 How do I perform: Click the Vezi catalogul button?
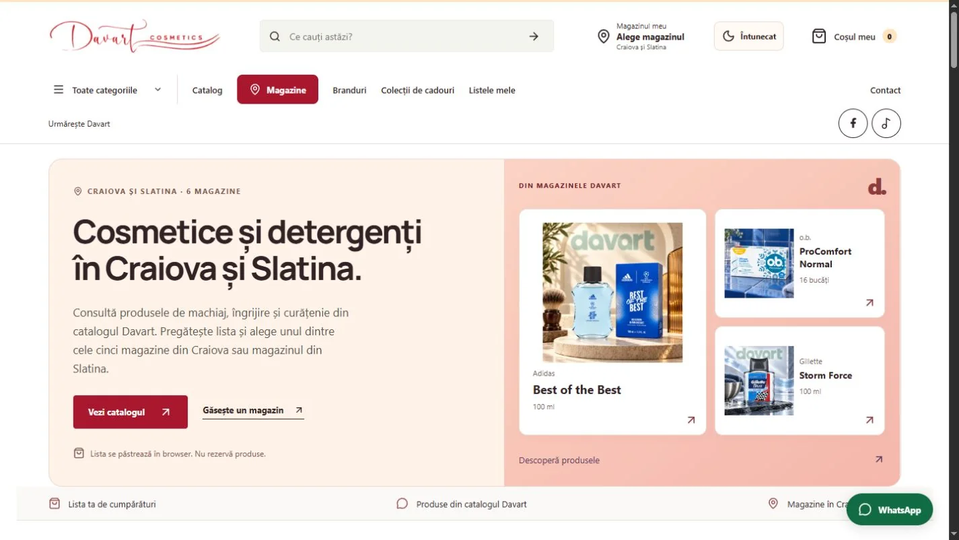tap(131, 412)
